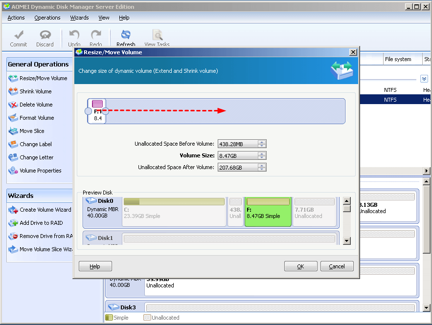Open the Actions menu
432x325 pixels.
pos(16,18)
